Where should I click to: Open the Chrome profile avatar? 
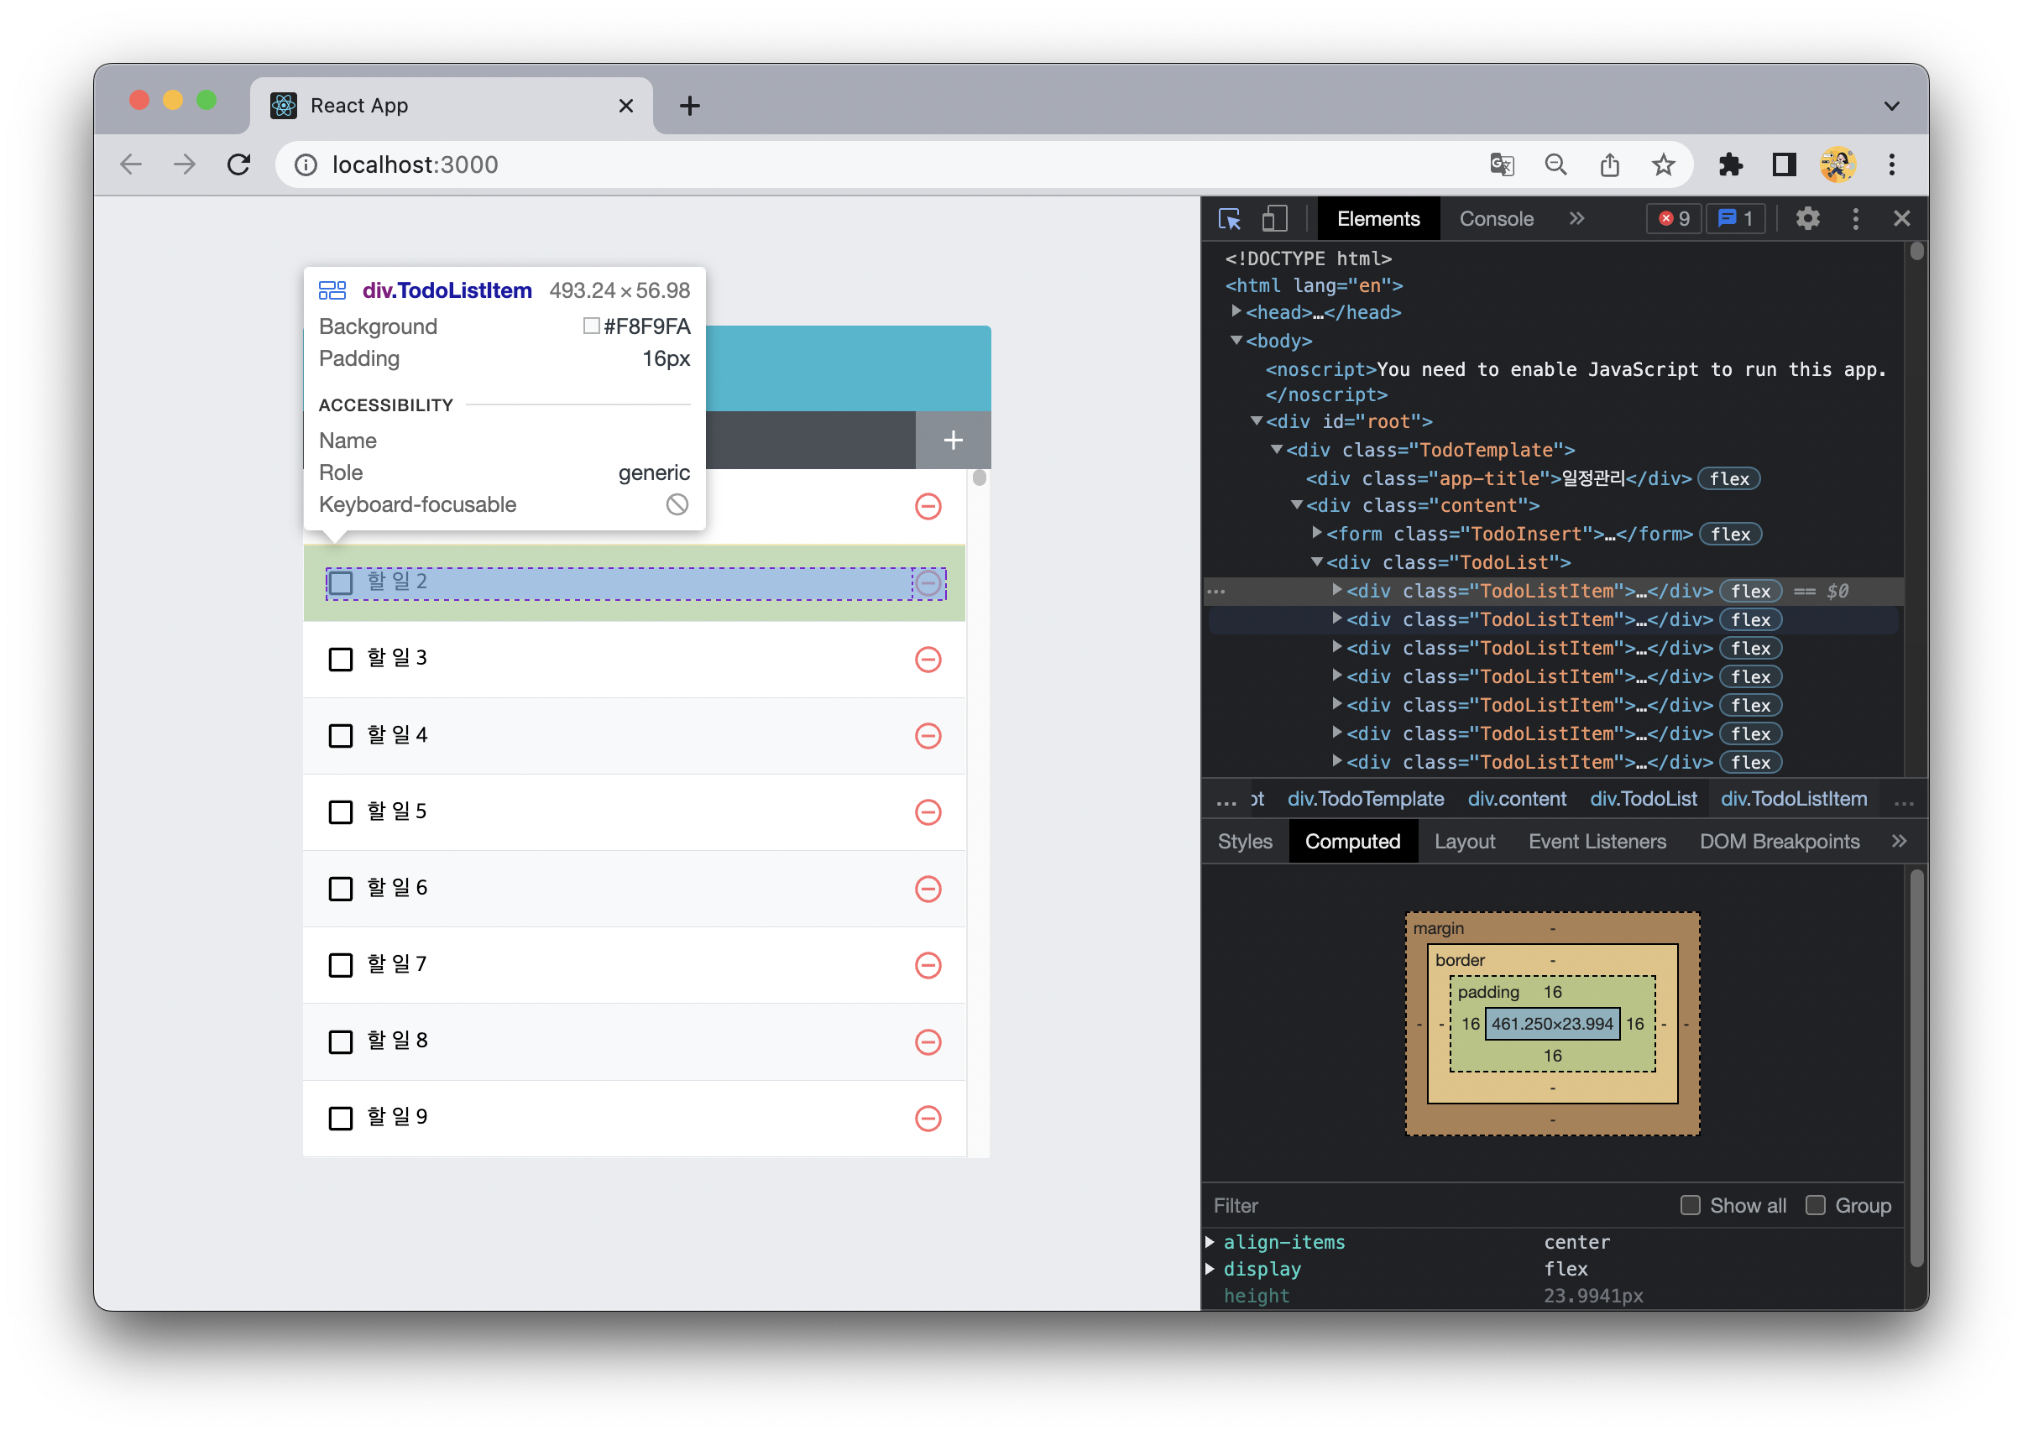(x=1837, y=165)
